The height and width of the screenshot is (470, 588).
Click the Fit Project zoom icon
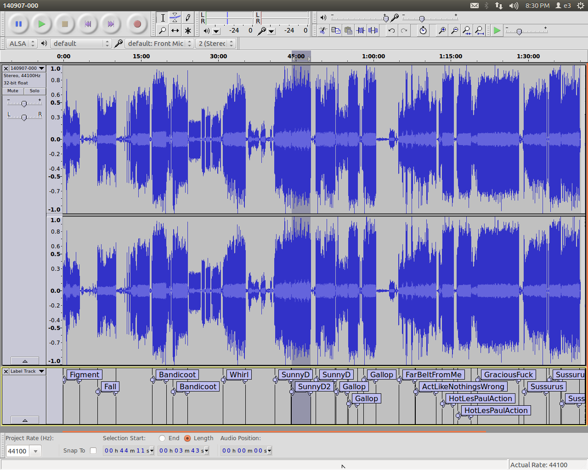(x=479, y=31)
